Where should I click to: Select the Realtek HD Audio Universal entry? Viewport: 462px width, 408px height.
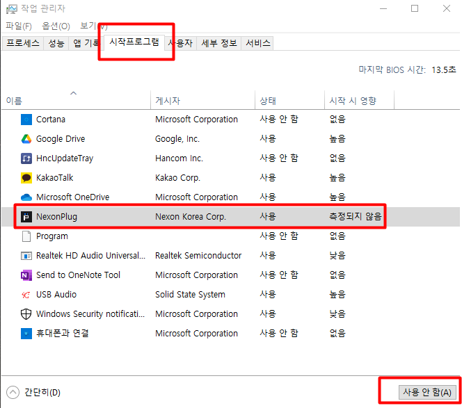click(90, 256)
